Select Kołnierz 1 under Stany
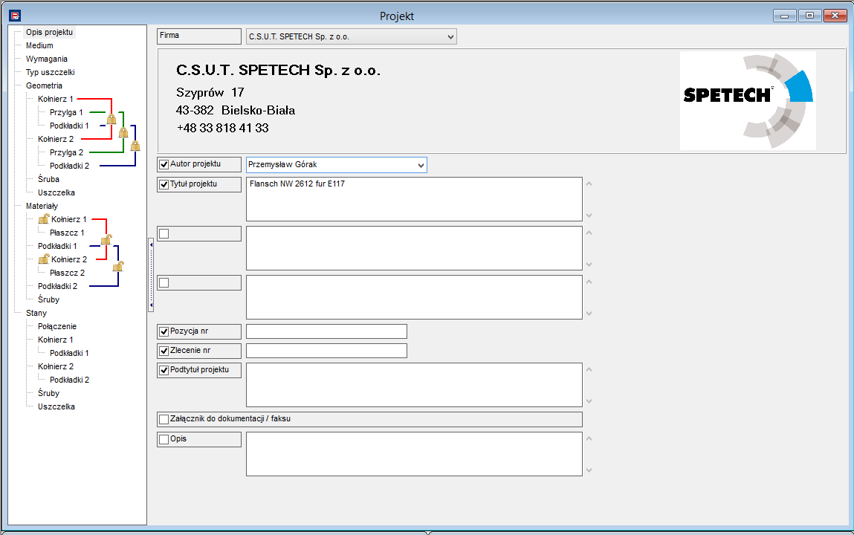 (55, 340)
